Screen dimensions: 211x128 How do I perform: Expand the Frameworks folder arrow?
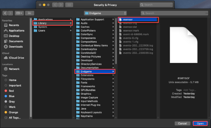113,86
